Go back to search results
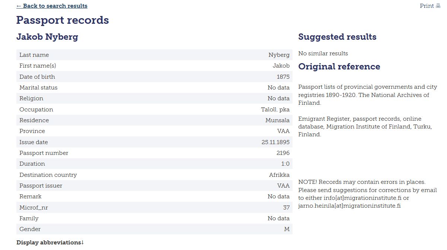The height and width of the screenshot is (250, 447). [x=52, y=6]
